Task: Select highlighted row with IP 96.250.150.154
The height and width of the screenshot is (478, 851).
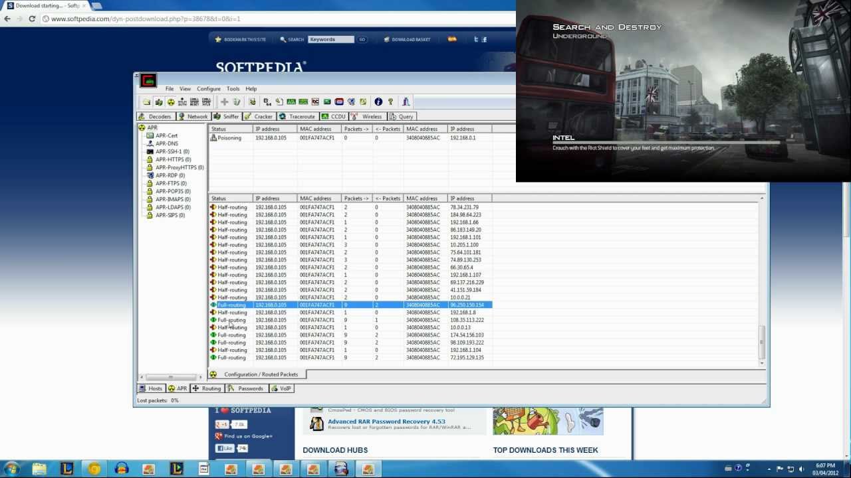Action: (x=351, y=305)
